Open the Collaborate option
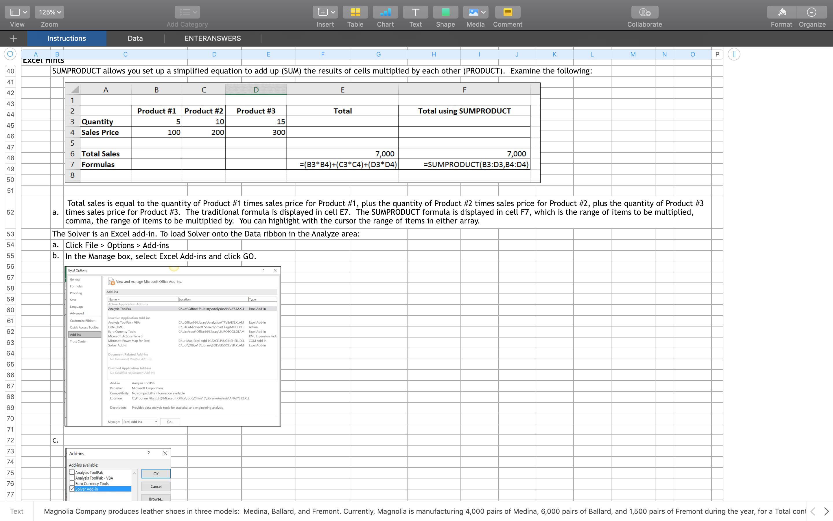The height and width of the screenshot is (521, 833). point(644,12)
